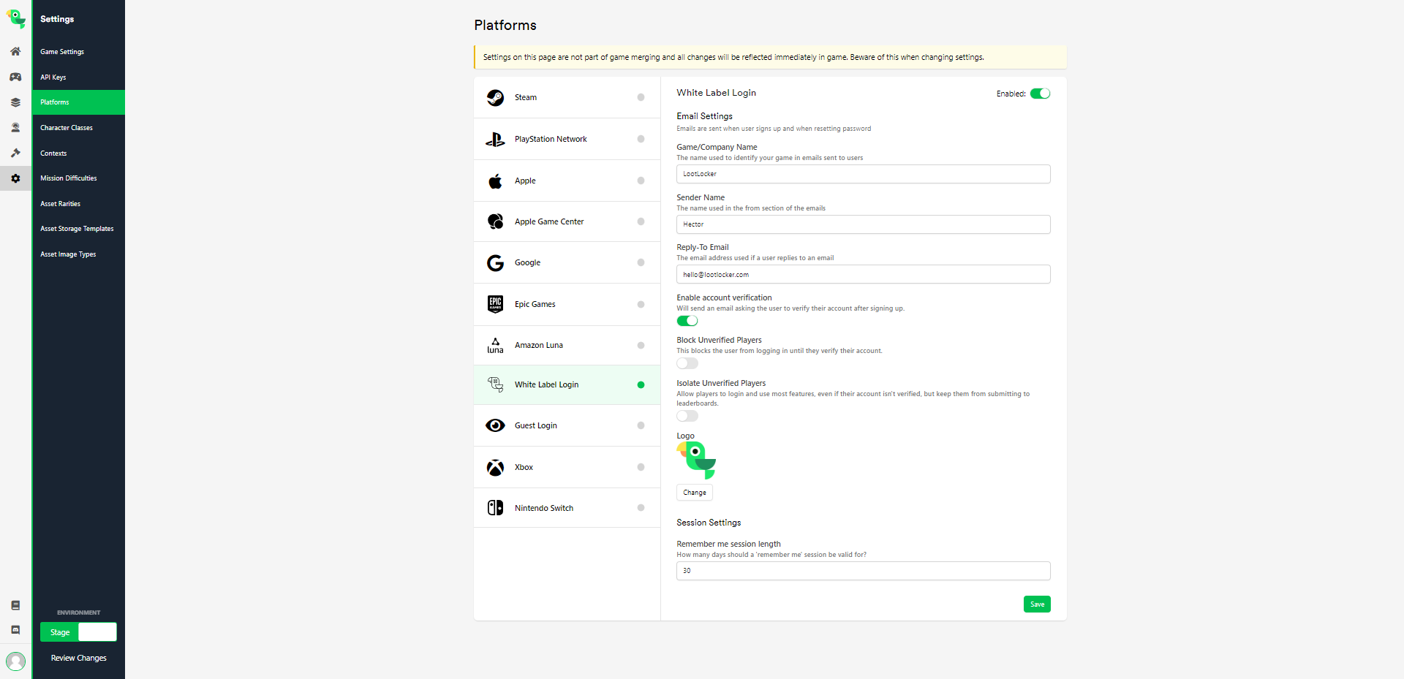Go to Character Classes settings
The width and height of the screenshot is (1404, 679).
click(x=67, y=128)
